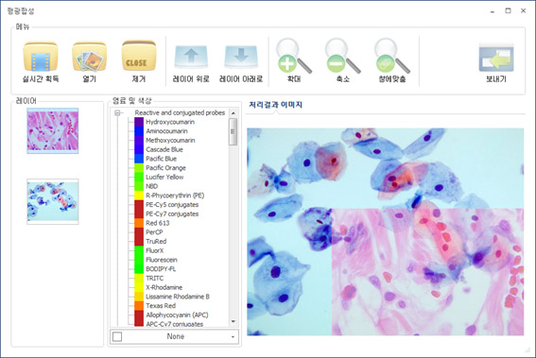536x358 pixels.
Task: Select the Texas Red dye entry
Action: 161,306
